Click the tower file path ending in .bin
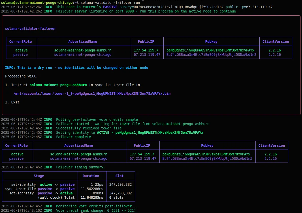This screenshot has width=302, height=213. pyautogui.click(x=92, y=94)
